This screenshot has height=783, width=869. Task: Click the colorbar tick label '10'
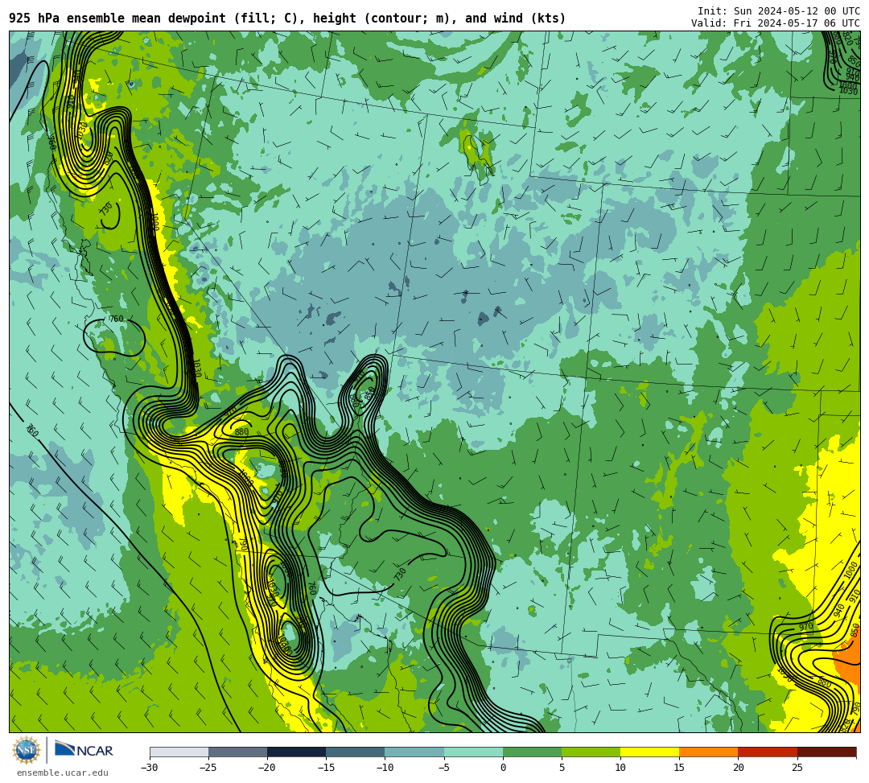(620, 768)
